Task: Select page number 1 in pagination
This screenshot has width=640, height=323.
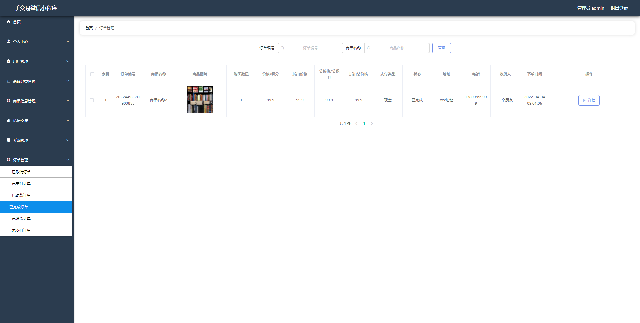Action: [364, 123]
